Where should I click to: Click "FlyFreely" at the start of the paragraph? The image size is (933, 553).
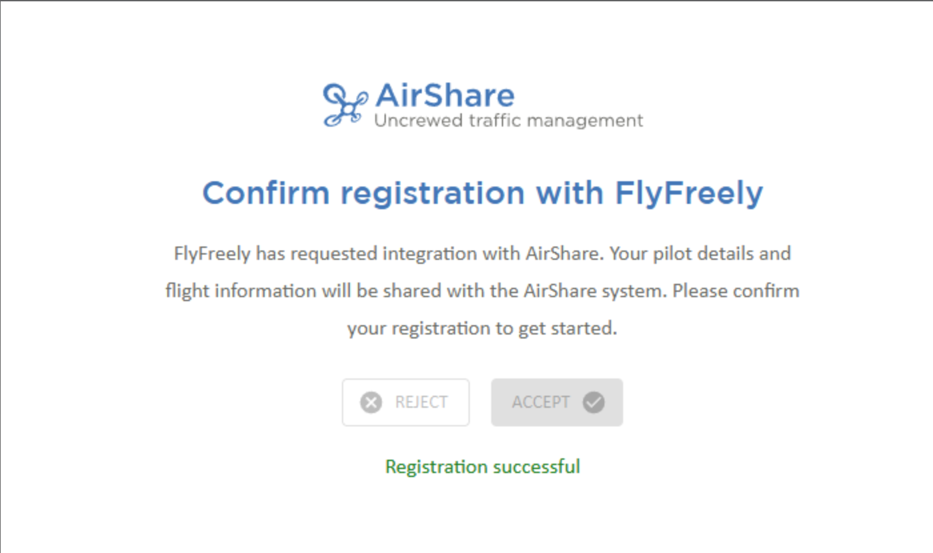point(213,254)
